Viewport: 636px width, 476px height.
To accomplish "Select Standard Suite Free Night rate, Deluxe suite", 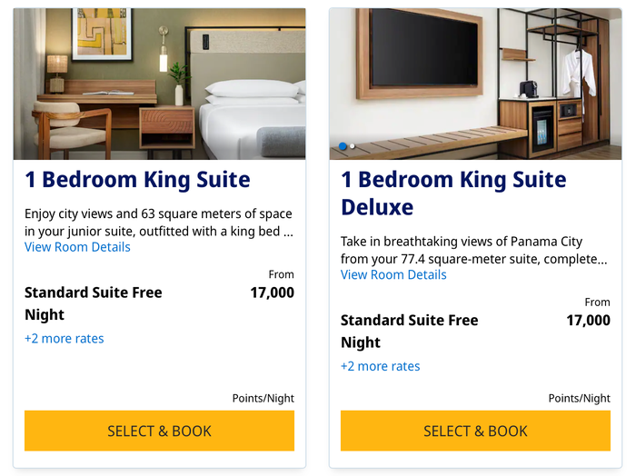I will [409, 331].
